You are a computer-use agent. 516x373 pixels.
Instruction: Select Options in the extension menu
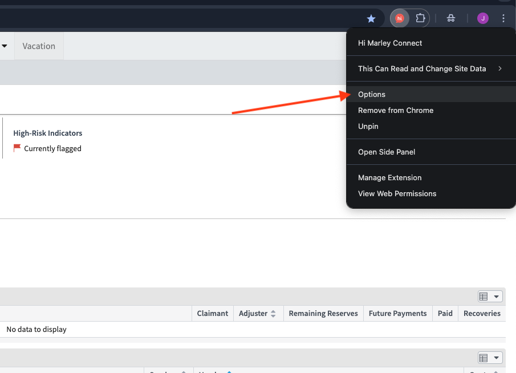click(371, 94)
